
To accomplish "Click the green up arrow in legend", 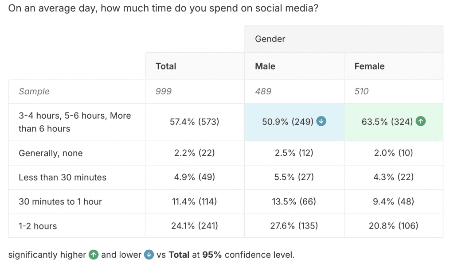I will point(94,255).
